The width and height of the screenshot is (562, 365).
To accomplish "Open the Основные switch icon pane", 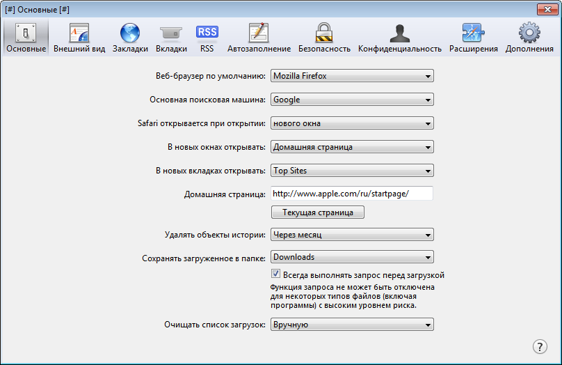I will tap(26, 38).
